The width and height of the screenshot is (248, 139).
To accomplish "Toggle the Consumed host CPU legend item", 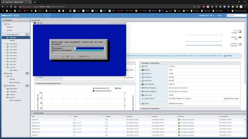I will pos(101,88).
